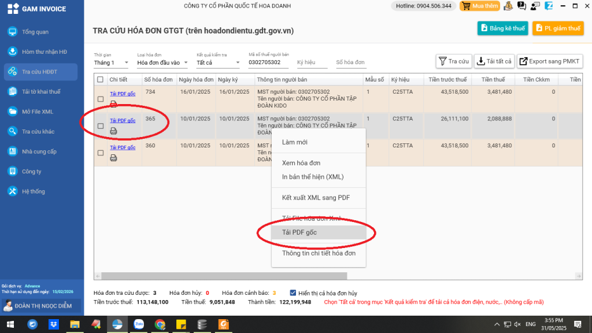The width and height of the screenshot is (592, 333).
Task: Open Sticky Notes from the taskbar
Action: [181, 324]
